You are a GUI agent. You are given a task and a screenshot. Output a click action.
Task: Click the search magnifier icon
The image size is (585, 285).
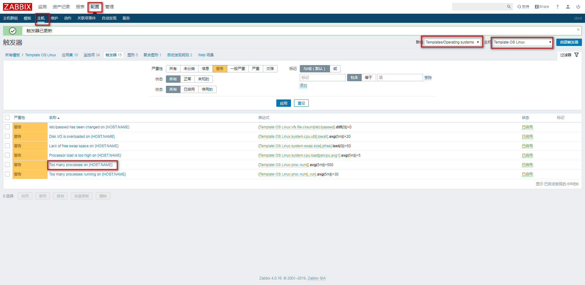pos(509,7)
